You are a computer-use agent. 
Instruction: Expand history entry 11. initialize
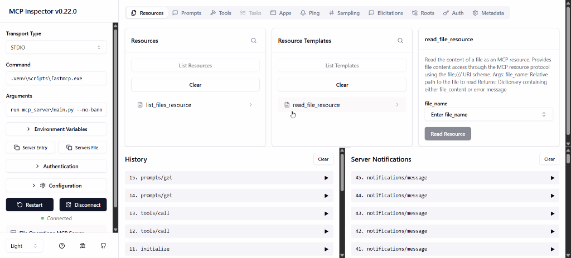(x=229, y=249)
